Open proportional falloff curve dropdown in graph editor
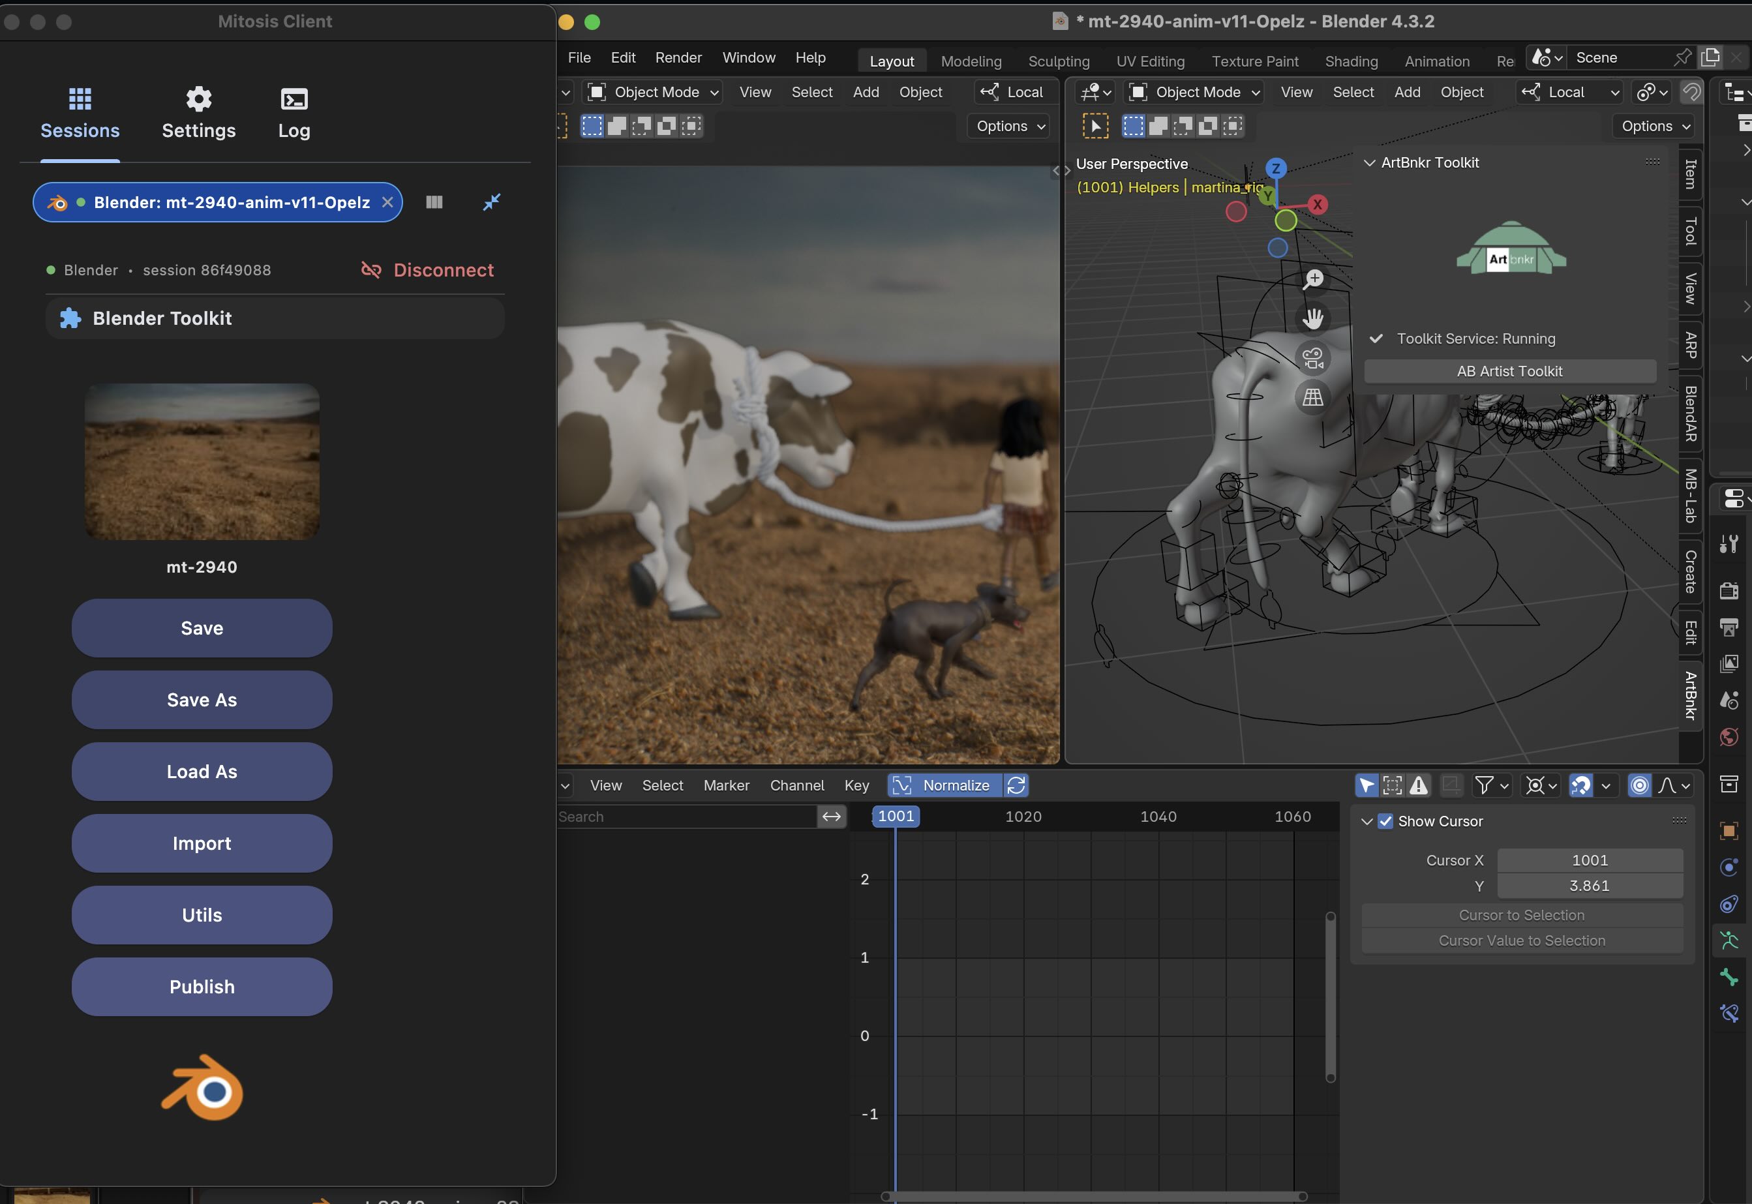The height and width of the screenshot is (1204, 1752). (x=1674, y=785)
